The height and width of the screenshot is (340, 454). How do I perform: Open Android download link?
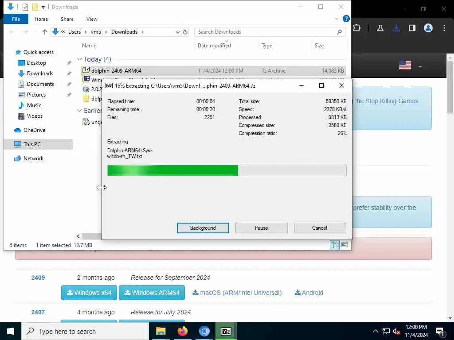309,293
